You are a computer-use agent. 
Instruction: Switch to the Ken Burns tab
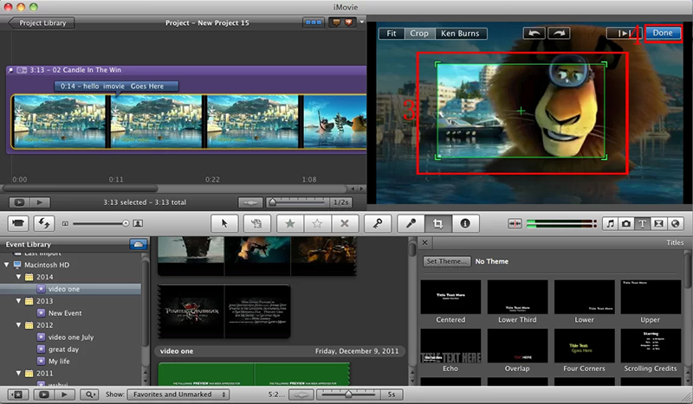(460, 34)
